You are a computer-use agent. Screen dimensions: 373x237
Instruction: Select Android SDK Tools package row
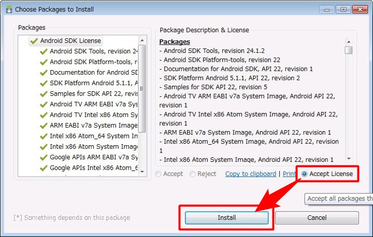[89, 51]
